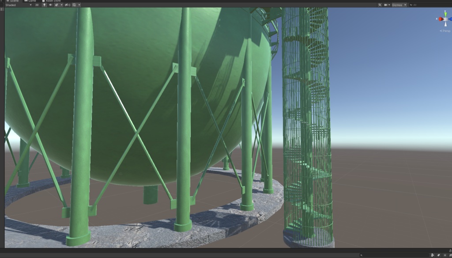Click the Asset Store page icon
The width and height of the screenshot is (452, 258).
(43, 1)
